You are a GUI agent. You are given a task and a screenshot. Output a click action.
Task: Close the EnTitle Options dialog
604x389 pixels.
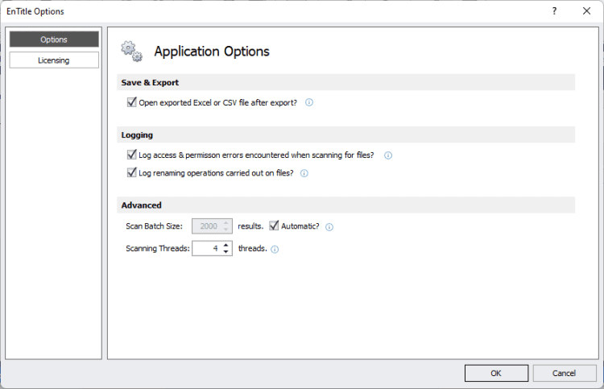[585, 11]
